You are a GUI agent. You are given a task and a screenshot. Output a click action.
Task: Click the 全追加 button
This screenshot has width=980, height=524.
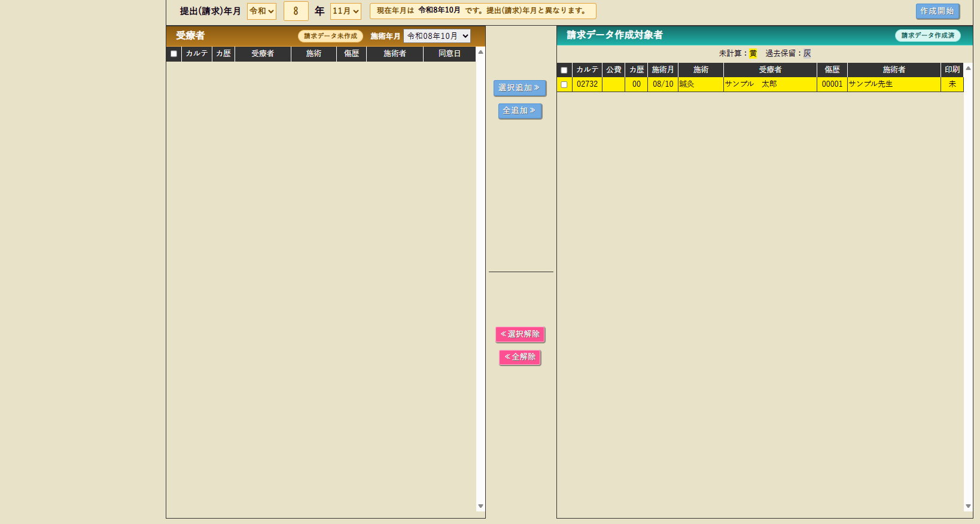[x=519, y=111]
